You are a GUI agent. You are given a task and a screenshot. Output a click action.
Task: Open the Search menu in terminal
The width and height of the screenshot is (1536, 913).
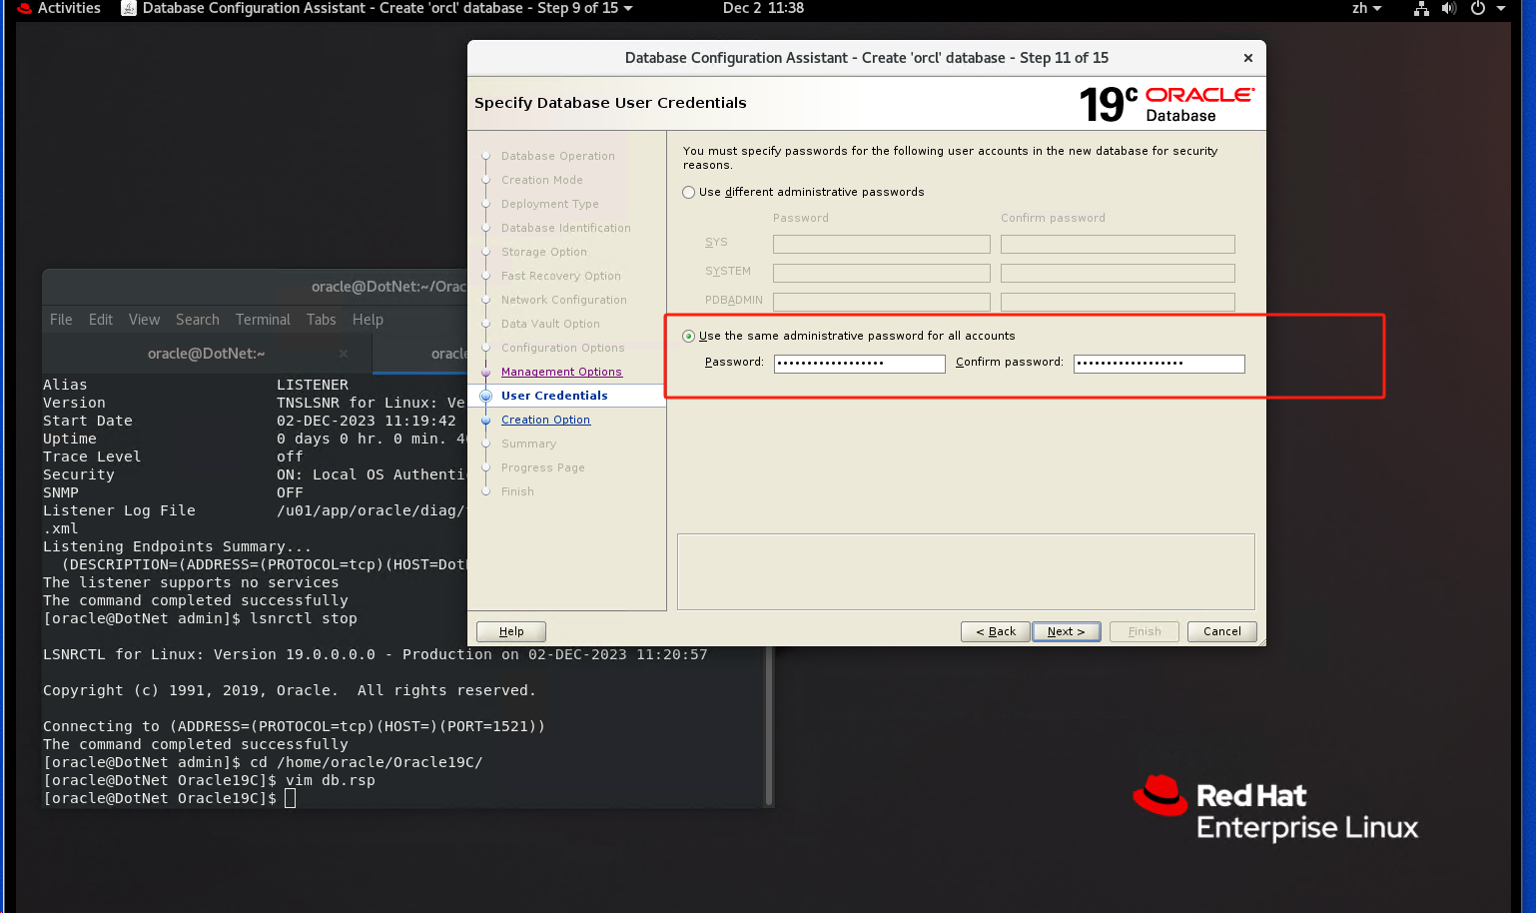[198, 320]
